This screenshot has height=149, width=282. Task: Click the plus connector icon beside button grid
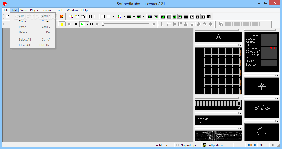[x=221, y=24]
